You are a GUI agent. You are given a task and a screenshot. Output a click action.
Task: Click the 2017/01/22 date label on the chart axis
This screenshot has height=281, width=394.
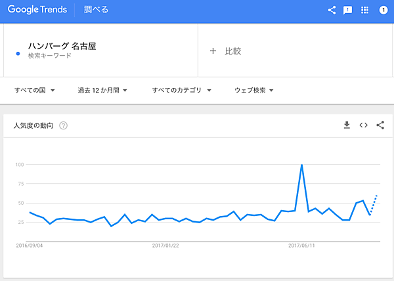pyautogui.click(x=166, y=245)
